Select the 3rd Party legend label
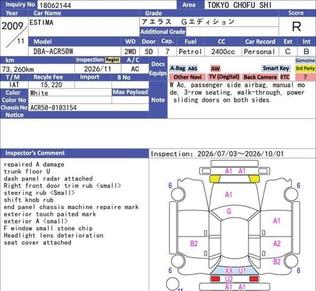This screenshot has width=316, height=291. pos(305,69)
